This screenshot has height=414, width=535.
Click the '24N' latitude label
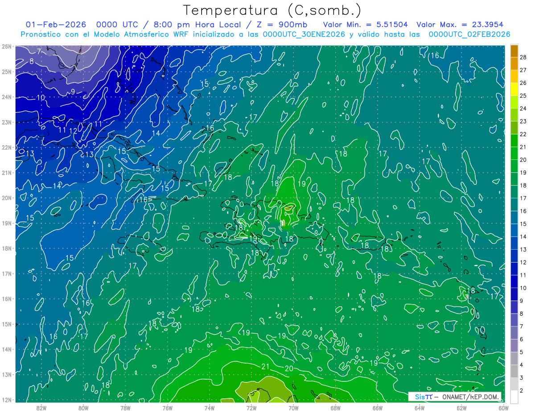coord(6,97)
